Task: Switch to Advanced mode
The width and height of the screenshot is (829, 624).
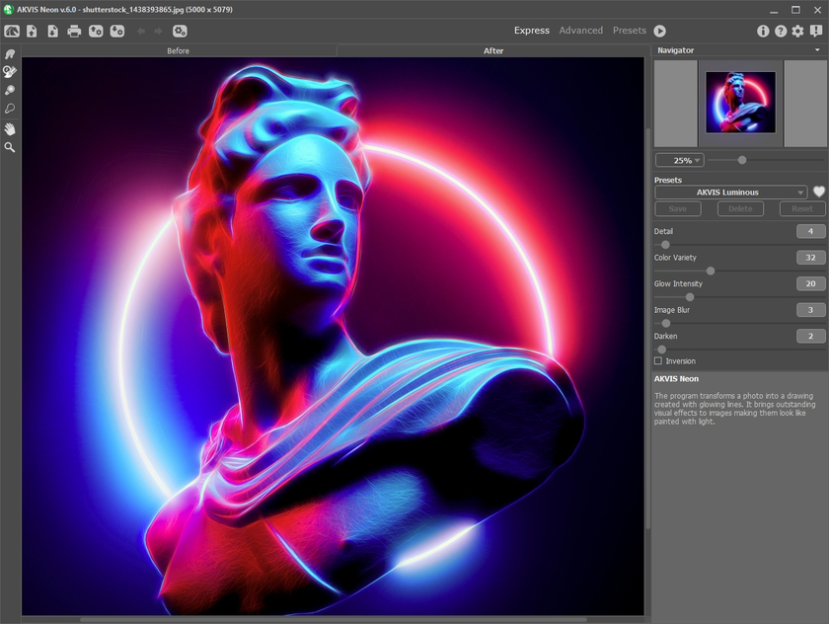Action: [580, 31]
